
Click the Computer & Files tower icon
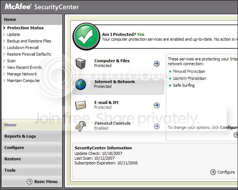pos(81,63)
